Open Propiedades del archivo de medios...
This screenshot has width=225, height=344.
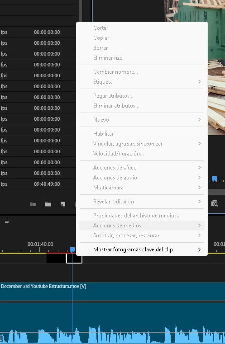click(x=142, y=216)
